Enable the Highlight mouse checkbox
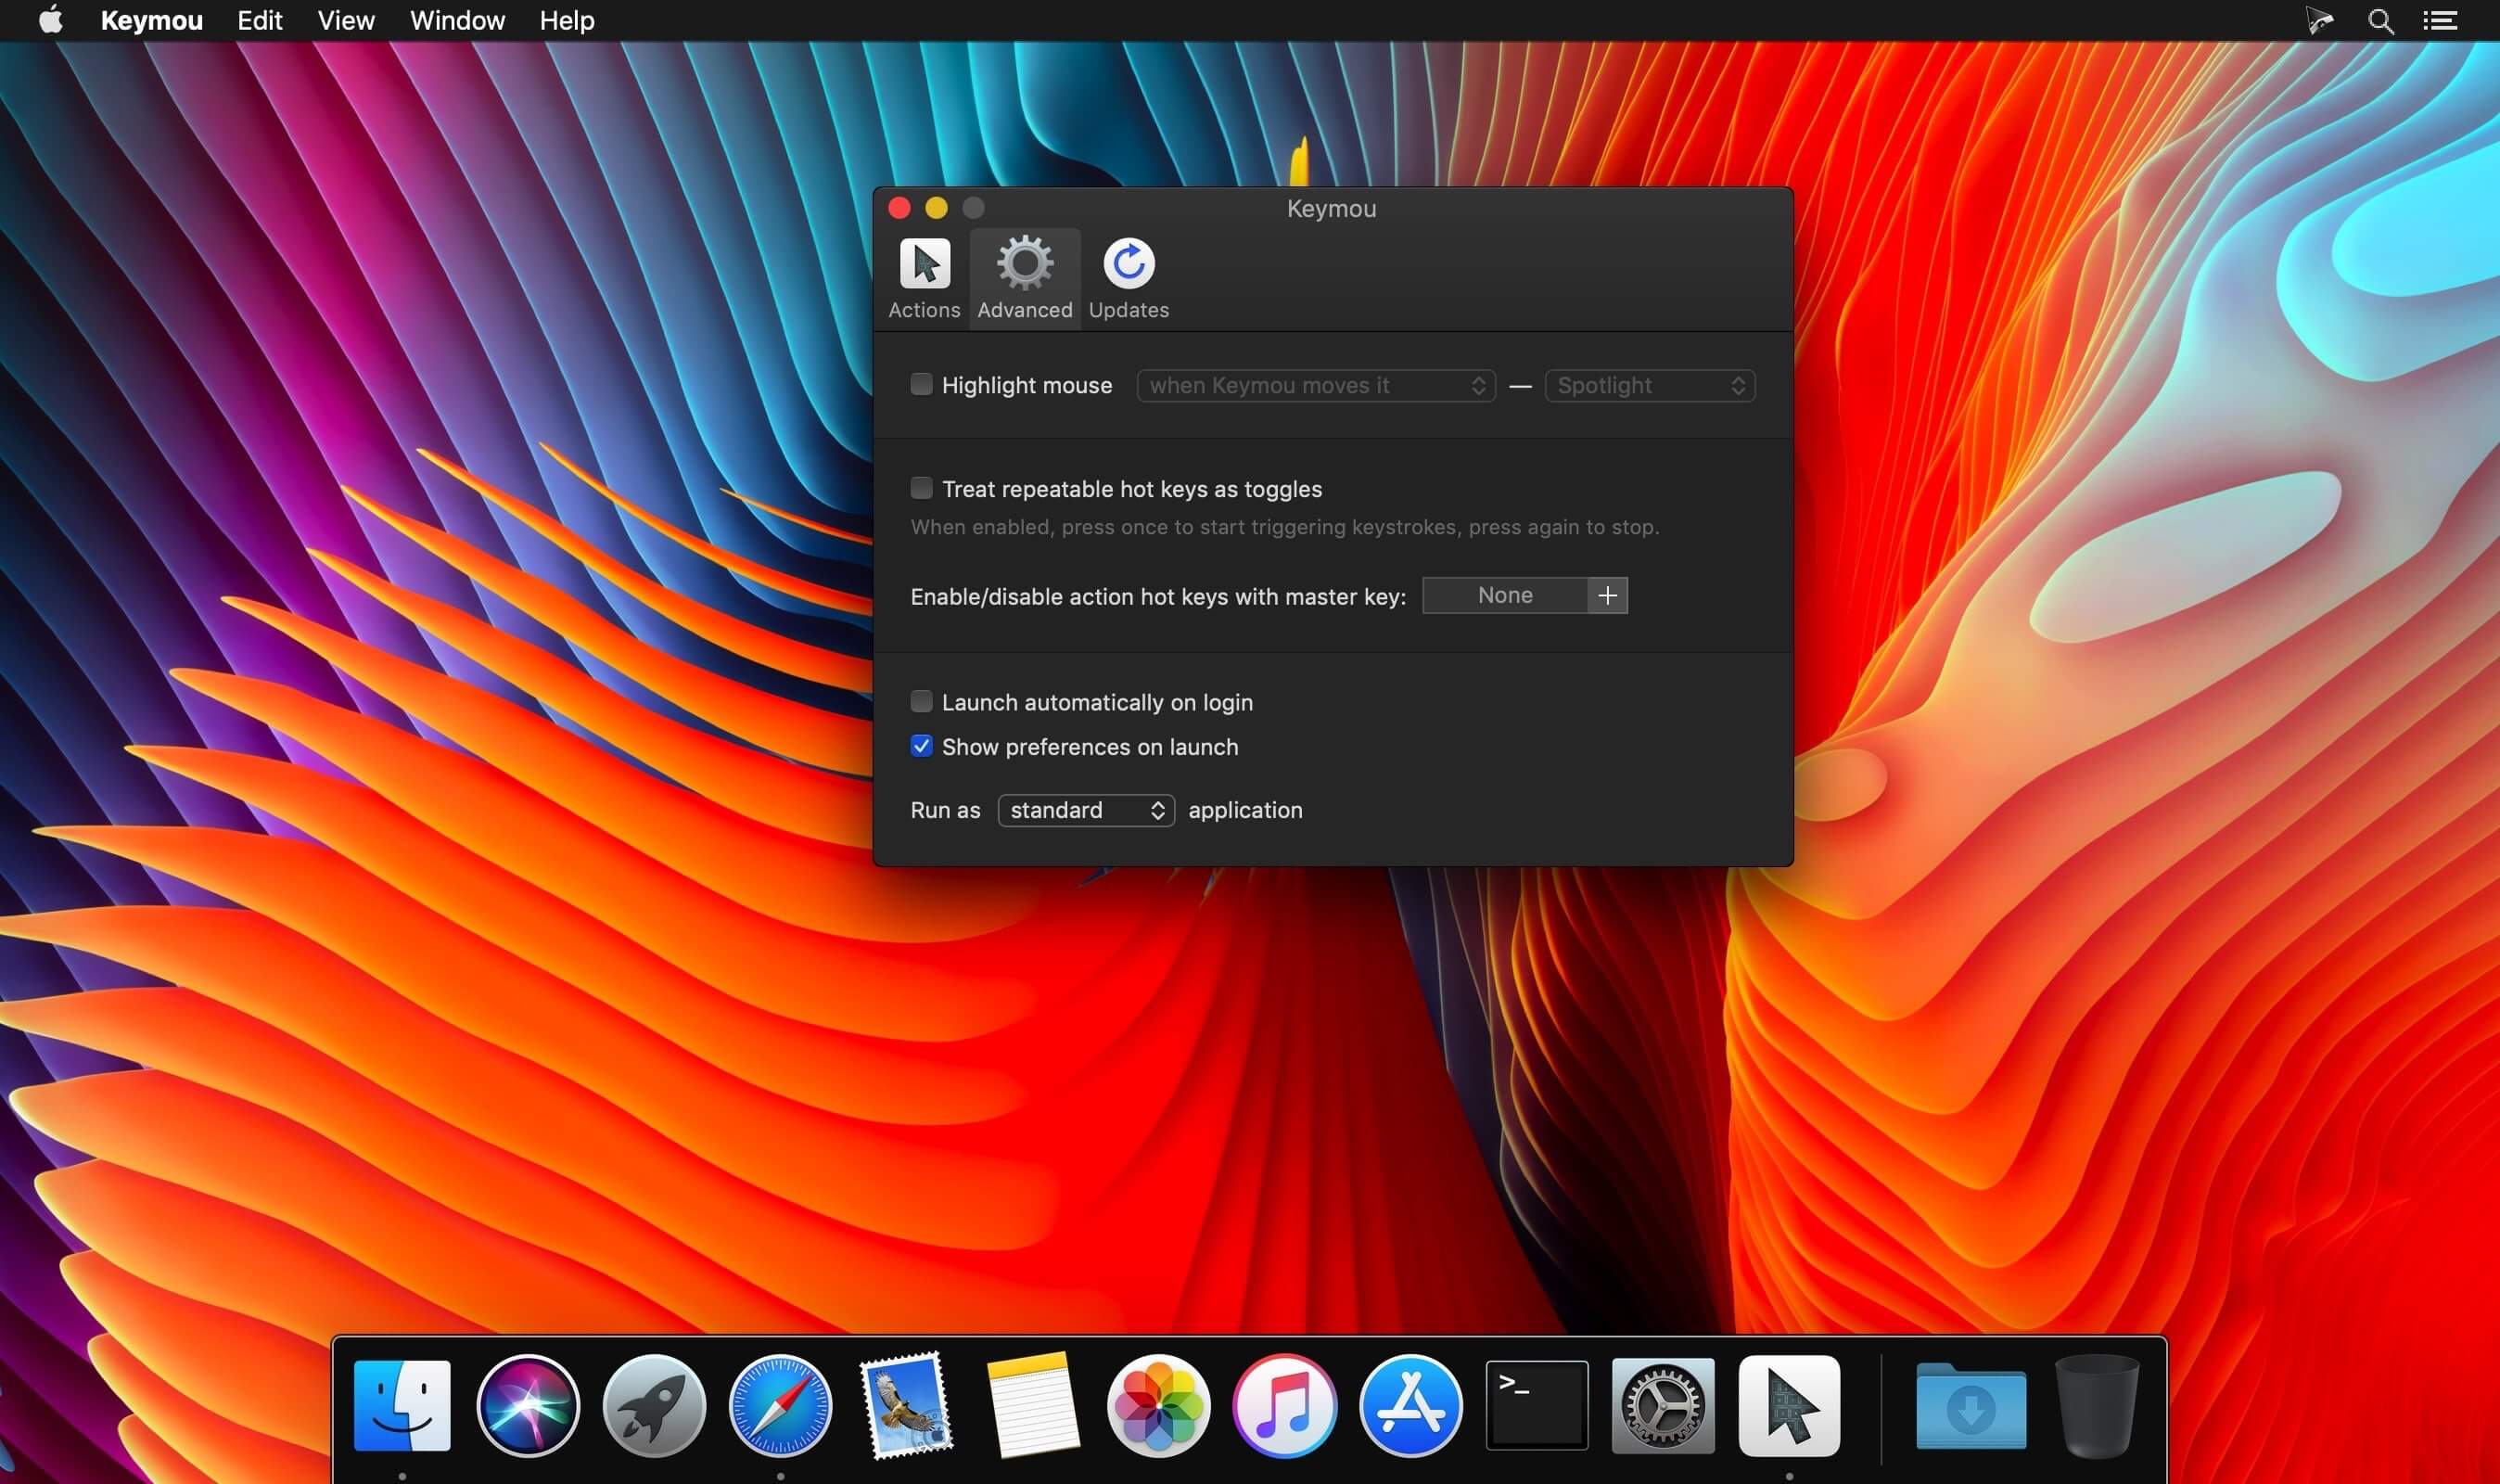The width and height of the screenshot is (2500, 1484). coord(921,384)
